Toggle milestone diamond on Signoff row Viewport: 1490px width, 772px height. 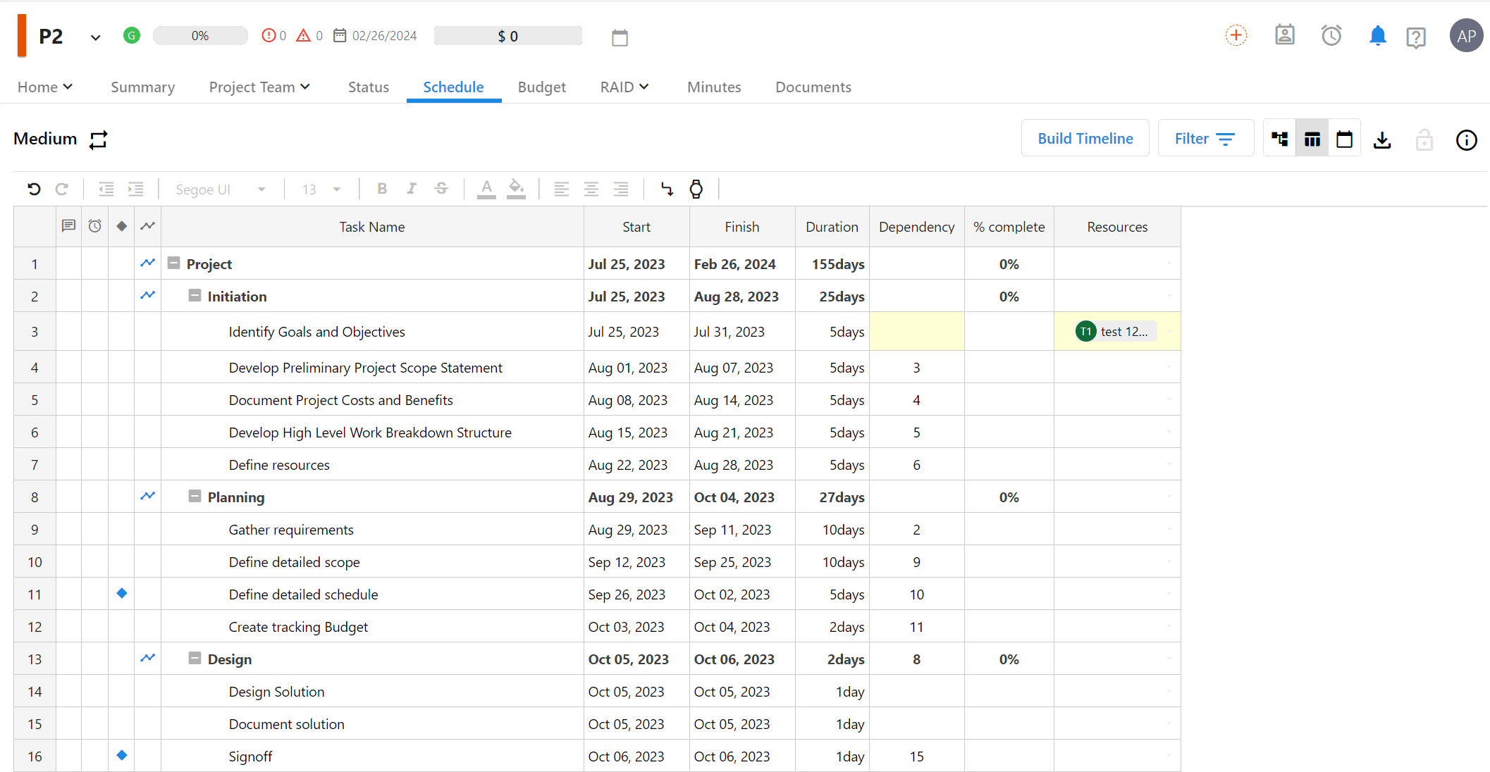tap(121, 755)
